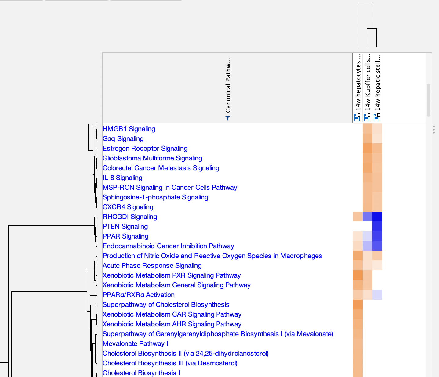Open Colorectal Cancer Metastasis Signaling link
The width and height of the screenshot is (439, 377).
[161, 168]
